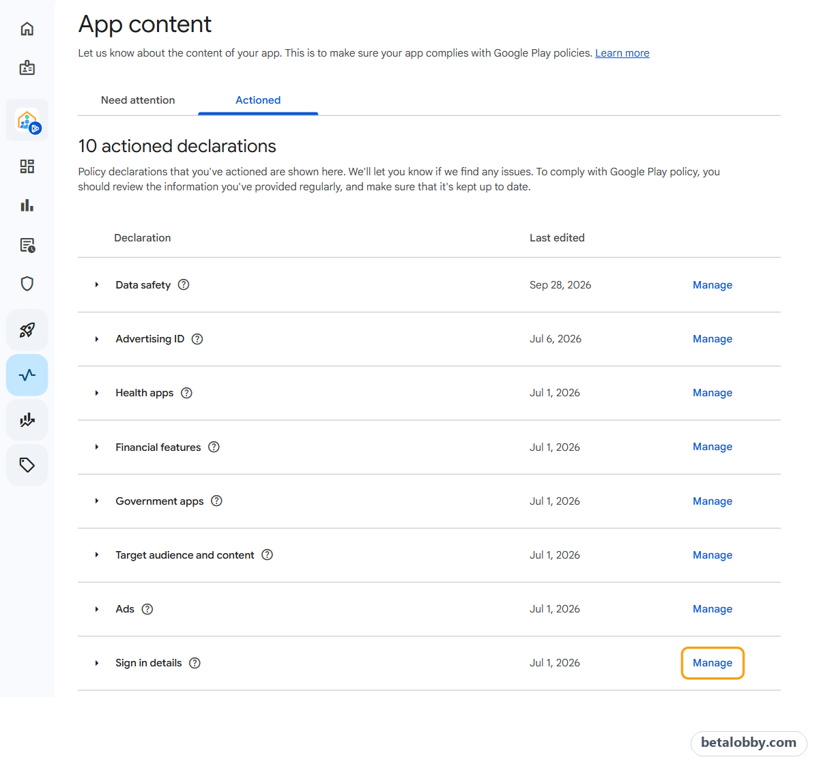Click help icon next to Government apps
Screen dimensions: 819x768
(x=216, y=501)
